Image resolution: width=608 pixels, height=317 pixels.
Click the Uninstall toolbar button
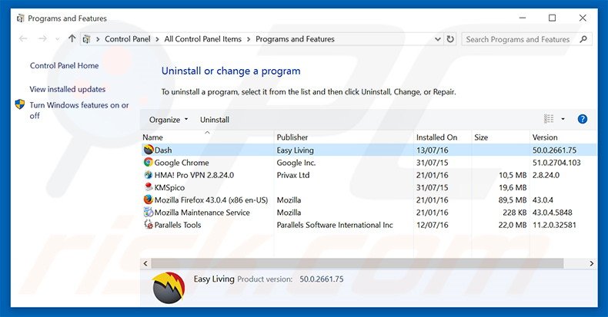(x=215, y=120)
